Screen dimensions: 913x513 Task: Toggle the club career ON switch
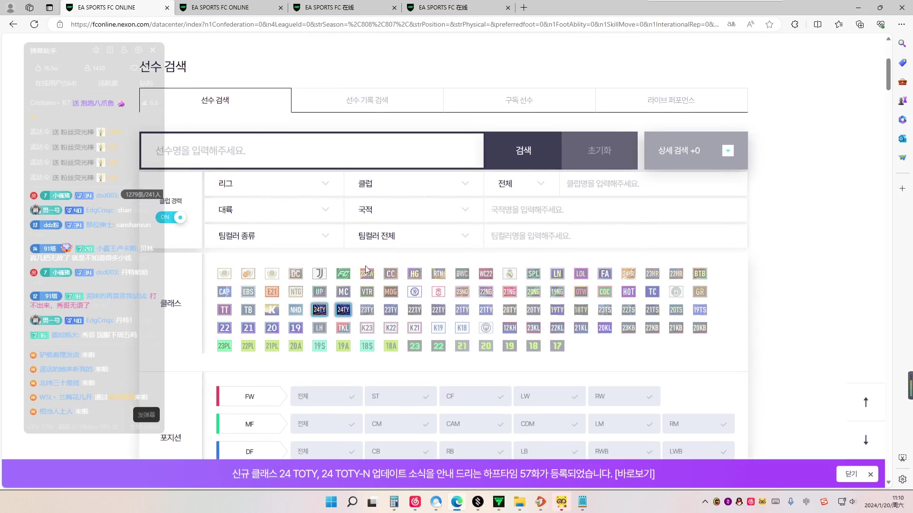(171, 217)
